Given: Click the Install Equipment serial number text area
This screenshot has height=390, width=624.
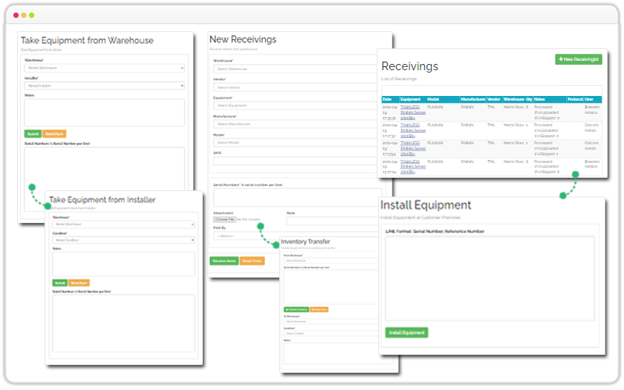Looking at the screenshot, I should pos(489,277).
